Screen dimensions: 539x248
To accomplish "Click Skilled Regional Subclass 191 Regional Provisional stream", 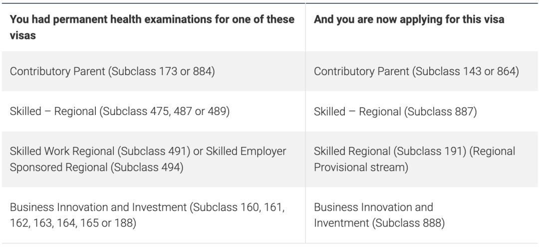I will coord(414,159).
